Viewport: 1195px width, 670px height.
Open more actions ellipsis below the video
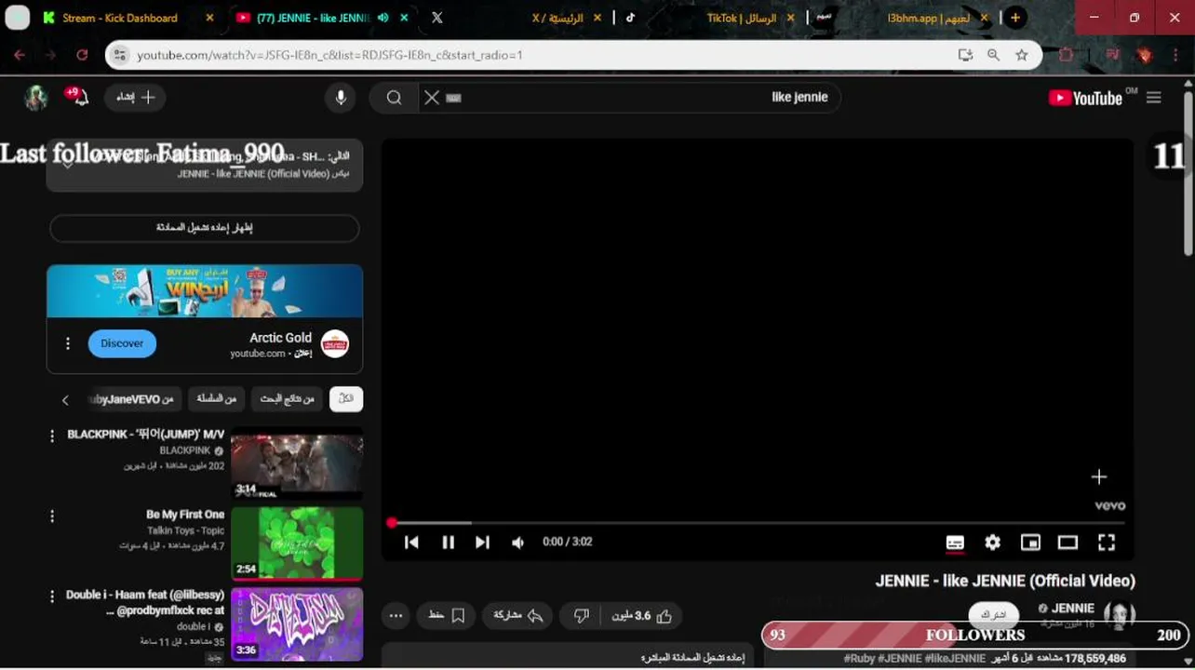tap(396, 616)
